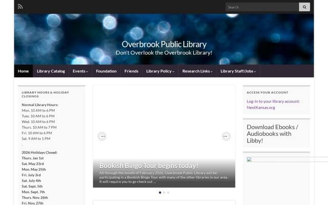The width and height of the screenshot is (328, 205).
Task: Click 'Fri. July 3rd' holiday entry
Action: click(x=31, y=175)
